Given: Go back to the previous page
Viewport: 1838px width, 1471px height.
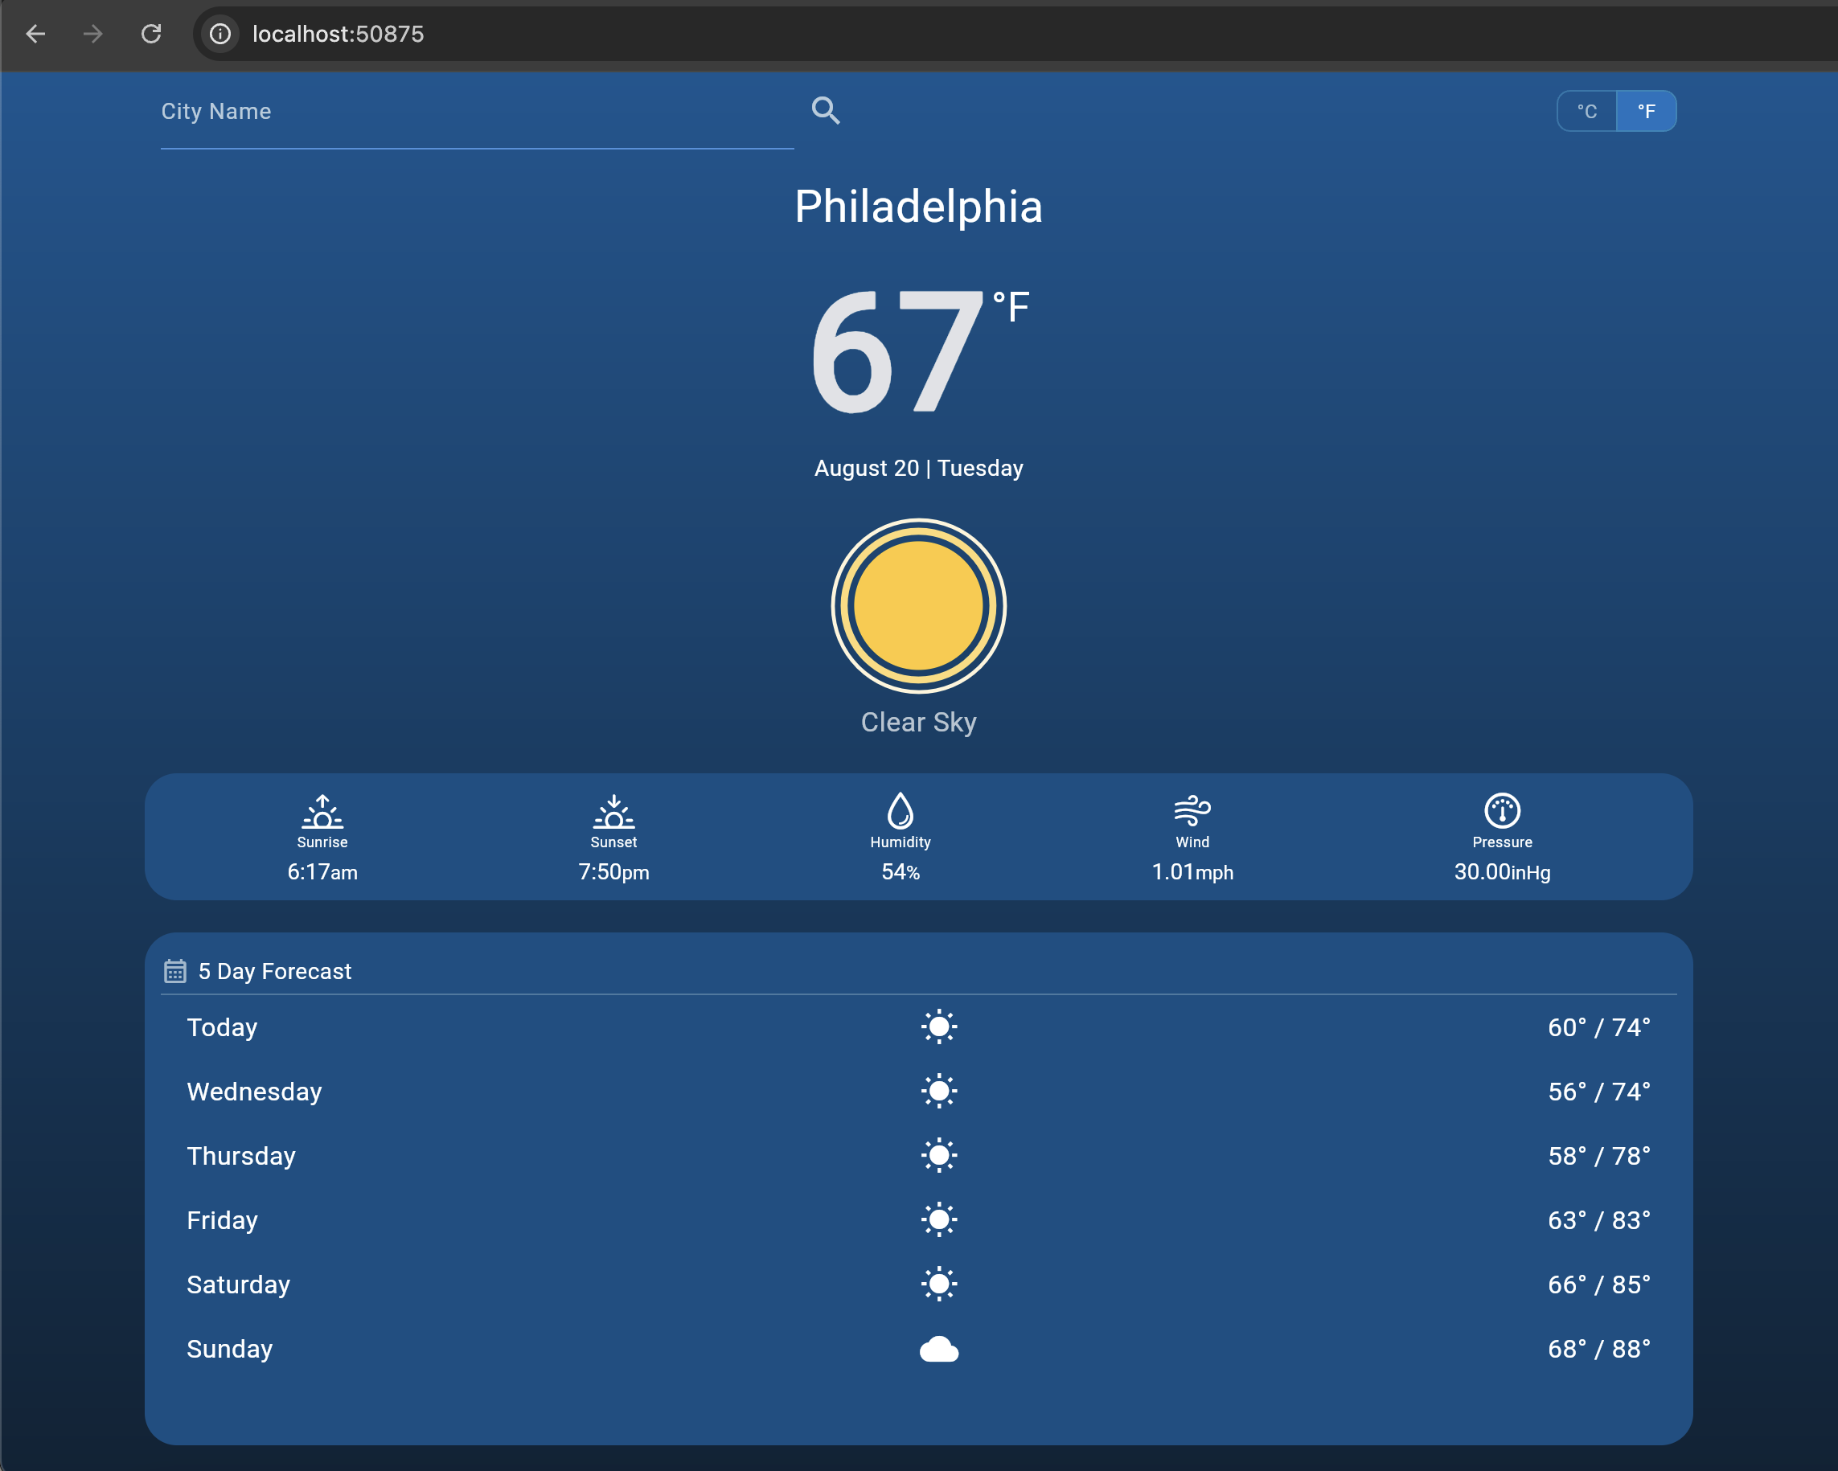Looking at the screenshot, I should (x=36, y=34).
